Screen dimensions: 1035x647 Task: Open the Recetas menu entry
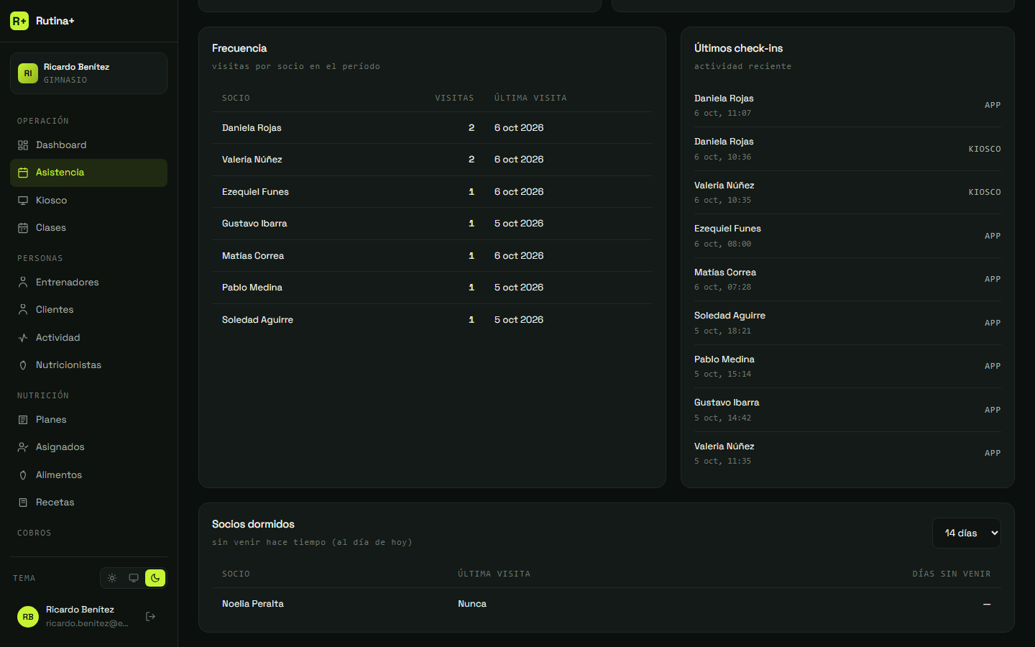click(88, 503)
